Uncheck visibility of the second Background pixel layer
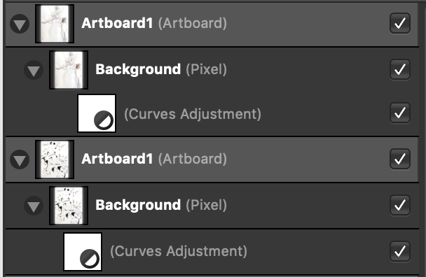 click(400, 206)
